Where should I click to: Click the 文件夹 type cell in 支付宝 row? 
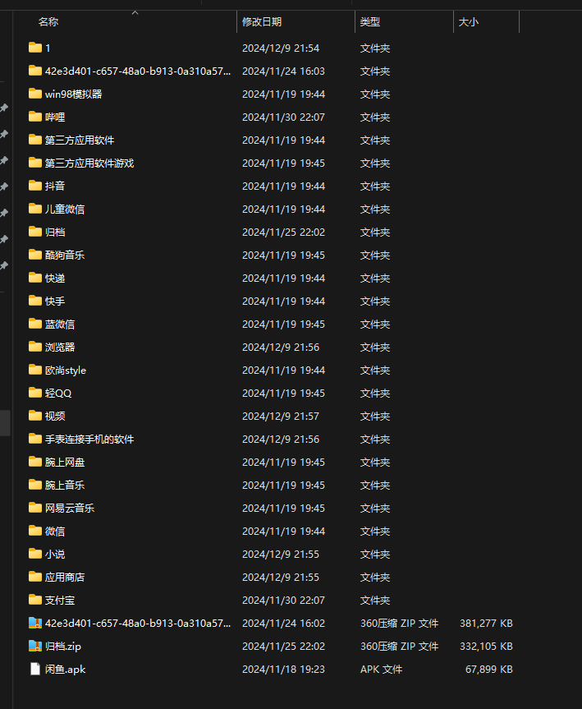click(375, 600)
